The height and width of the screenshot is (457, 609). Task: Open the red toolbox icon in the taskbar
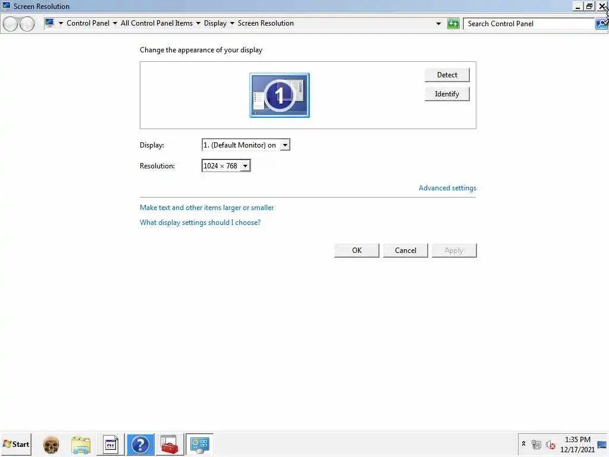pos(169,445)
